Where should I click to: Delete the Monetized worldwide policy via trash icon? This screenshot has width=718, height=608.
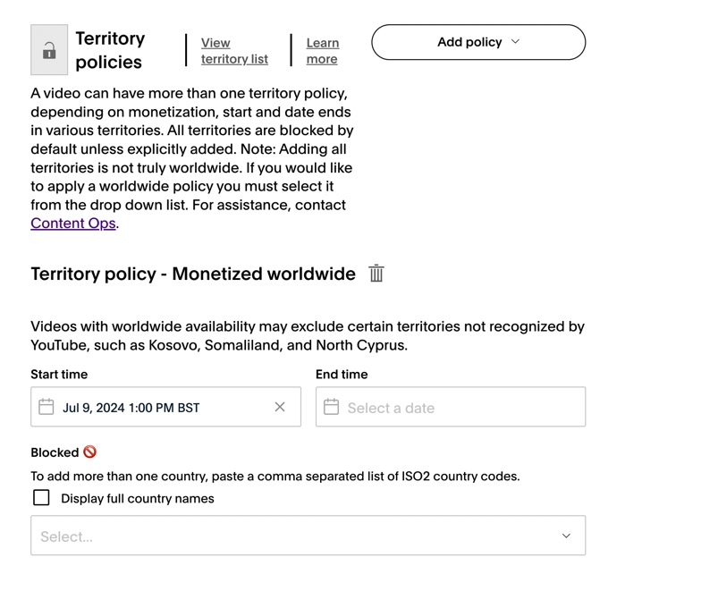376,274
